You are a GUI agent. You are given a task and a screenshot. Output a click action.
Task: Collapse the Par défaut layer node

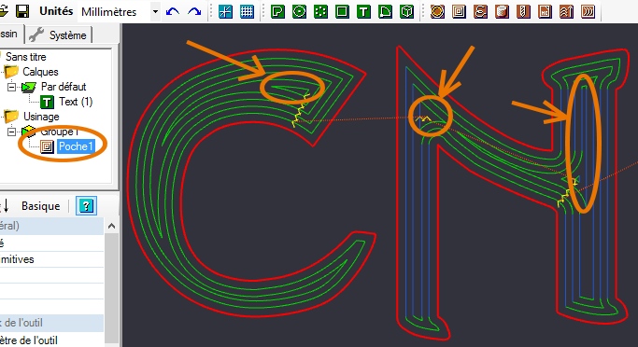pos(12,87)
